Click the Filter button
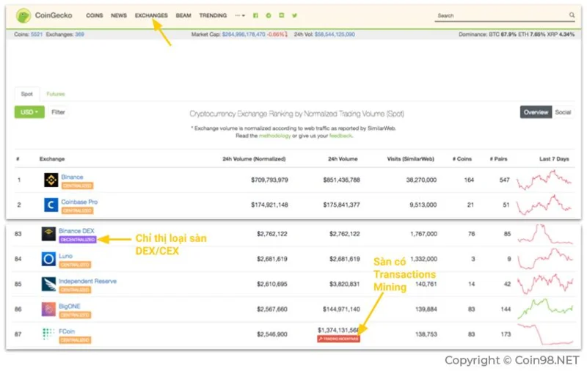Image resolution: width=587 pixels, height=371 pixels. (x=58, y=112)
